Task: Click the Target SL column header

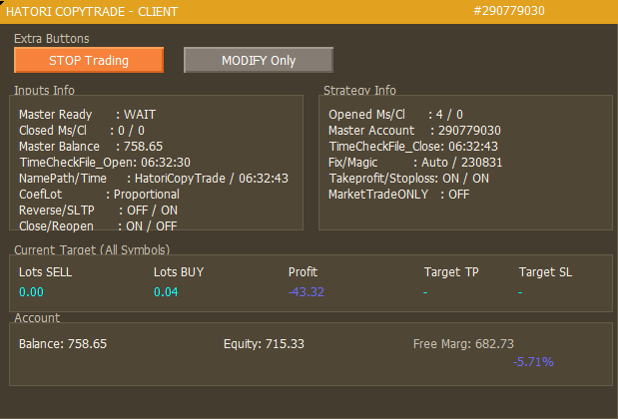Action: coord(545,272)
